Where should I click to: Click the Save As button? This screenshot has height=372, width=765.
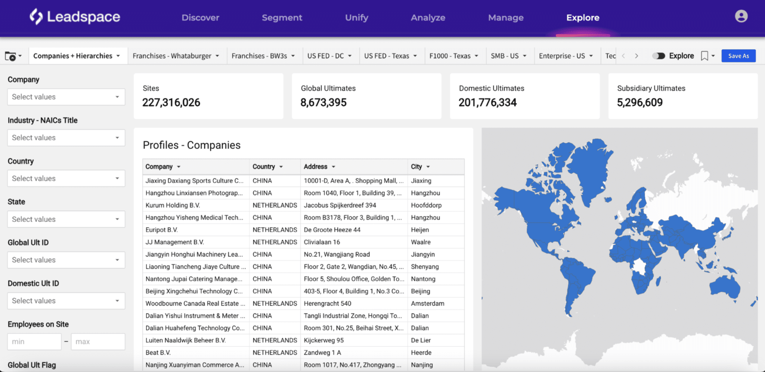click(x=738, y=56)
